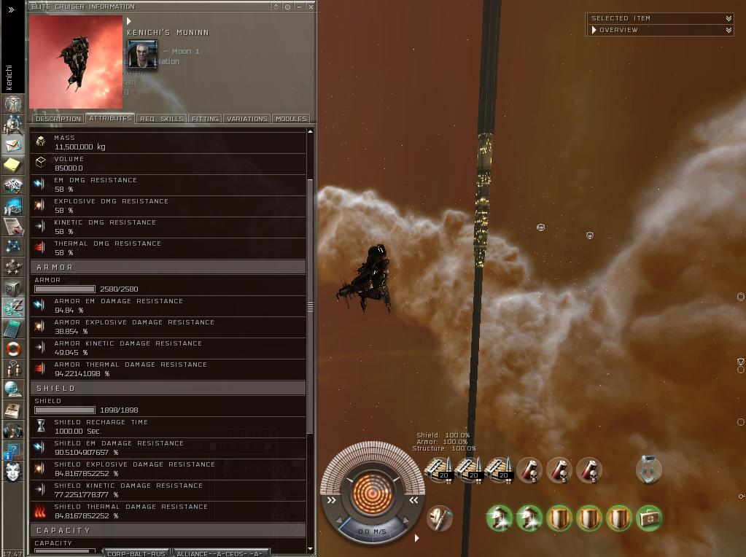Click the five-stars sidebar icon

[x=13, y=266]
